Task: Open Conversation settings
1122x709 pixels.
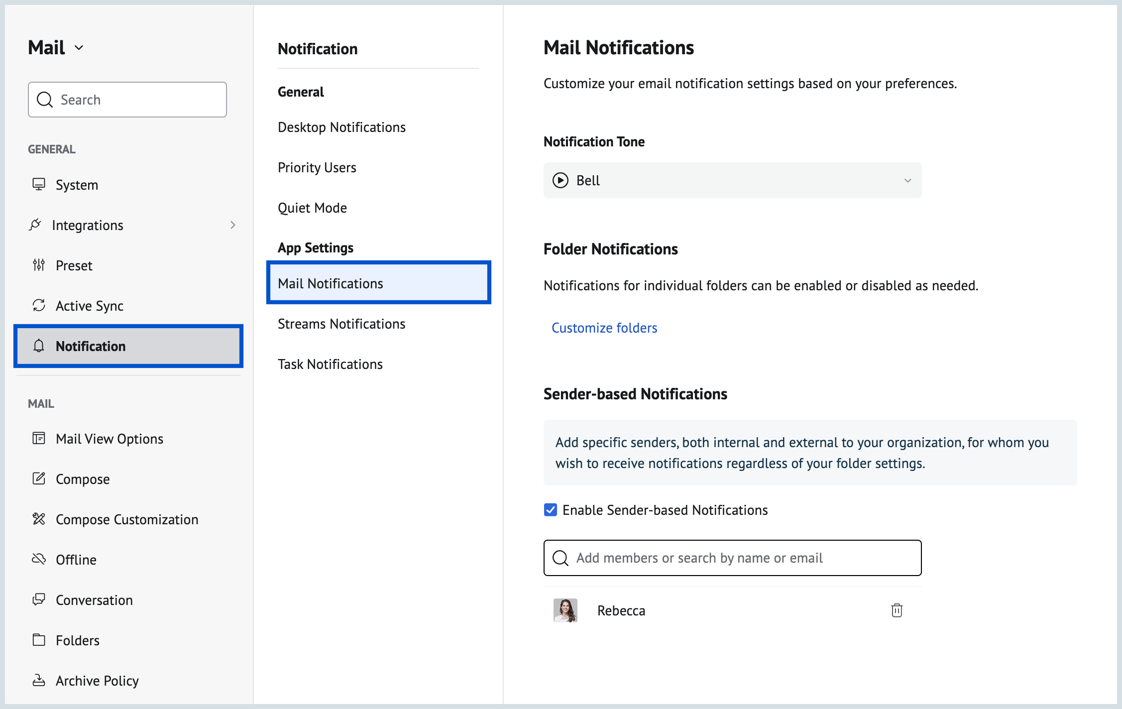Action: [94, 599]
